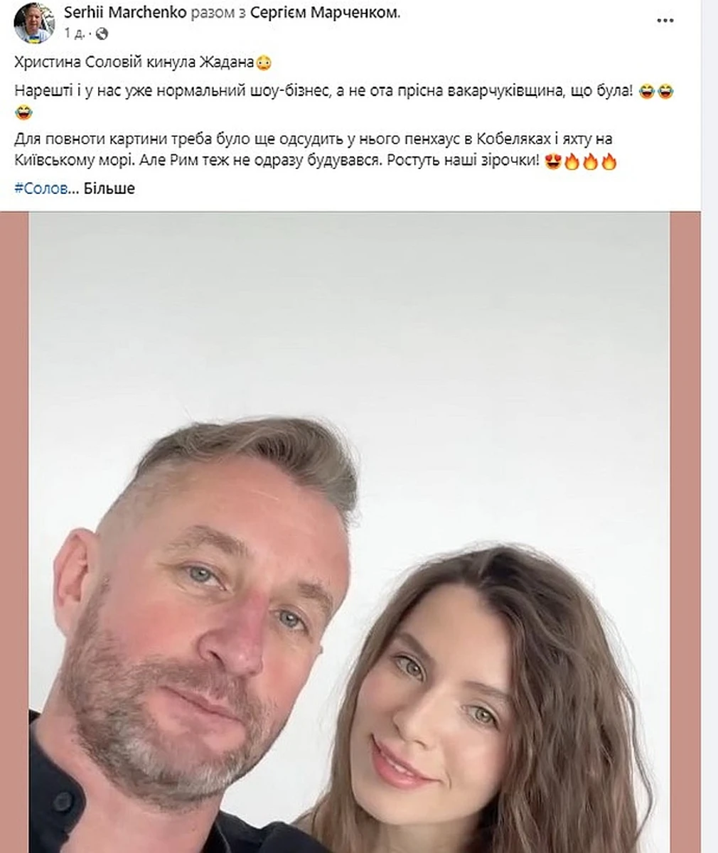Viewport: 718px width, 853px height.
Task: Click the headline text "Христина Соловій кинула Жадана"
Action: tap(134, 63)
